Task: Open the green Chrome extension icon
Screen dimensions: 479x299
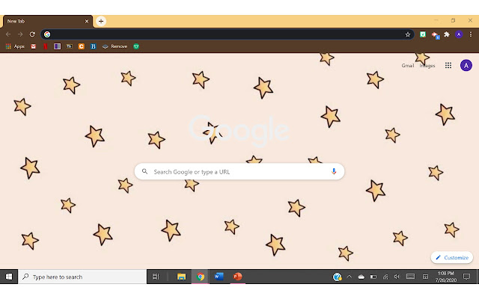Action: point(423,34)
